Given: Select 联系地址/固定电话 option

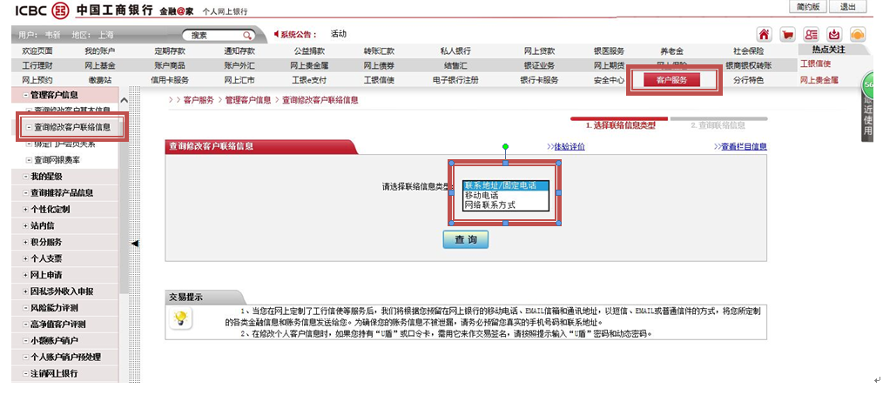Looking at the screenshot, I should pyautogui.click(x=505, y=185).
